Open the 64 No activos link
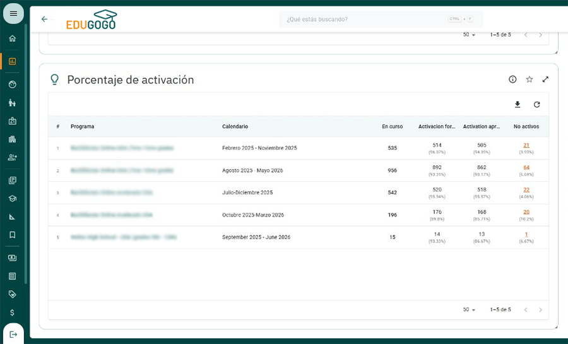 point(526,167)
